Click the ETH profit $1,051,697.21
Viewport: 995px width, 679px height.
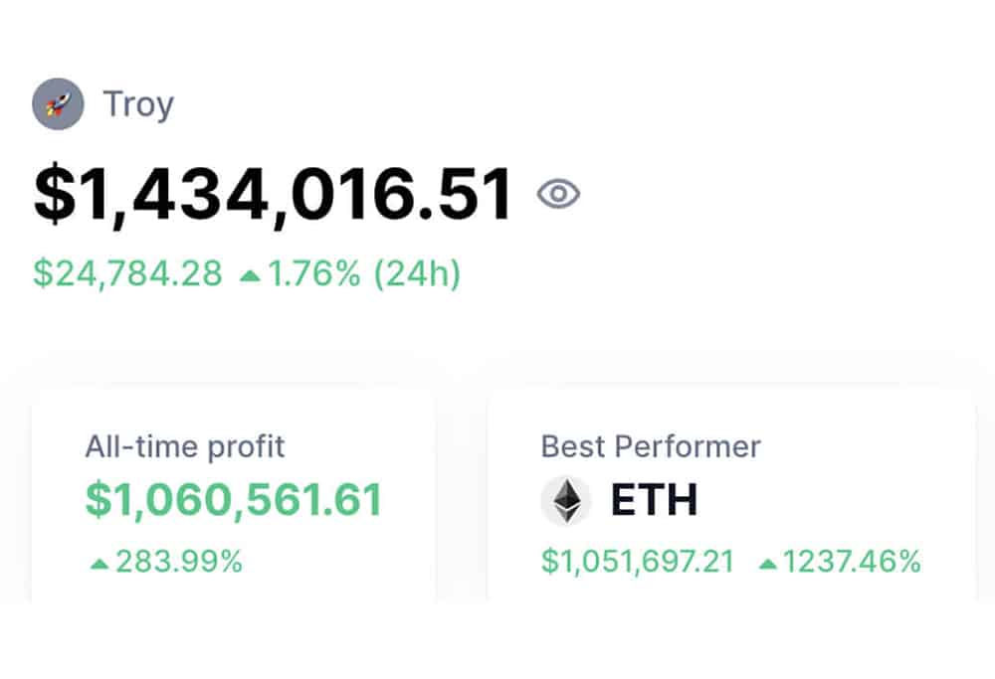click(637, 562)
